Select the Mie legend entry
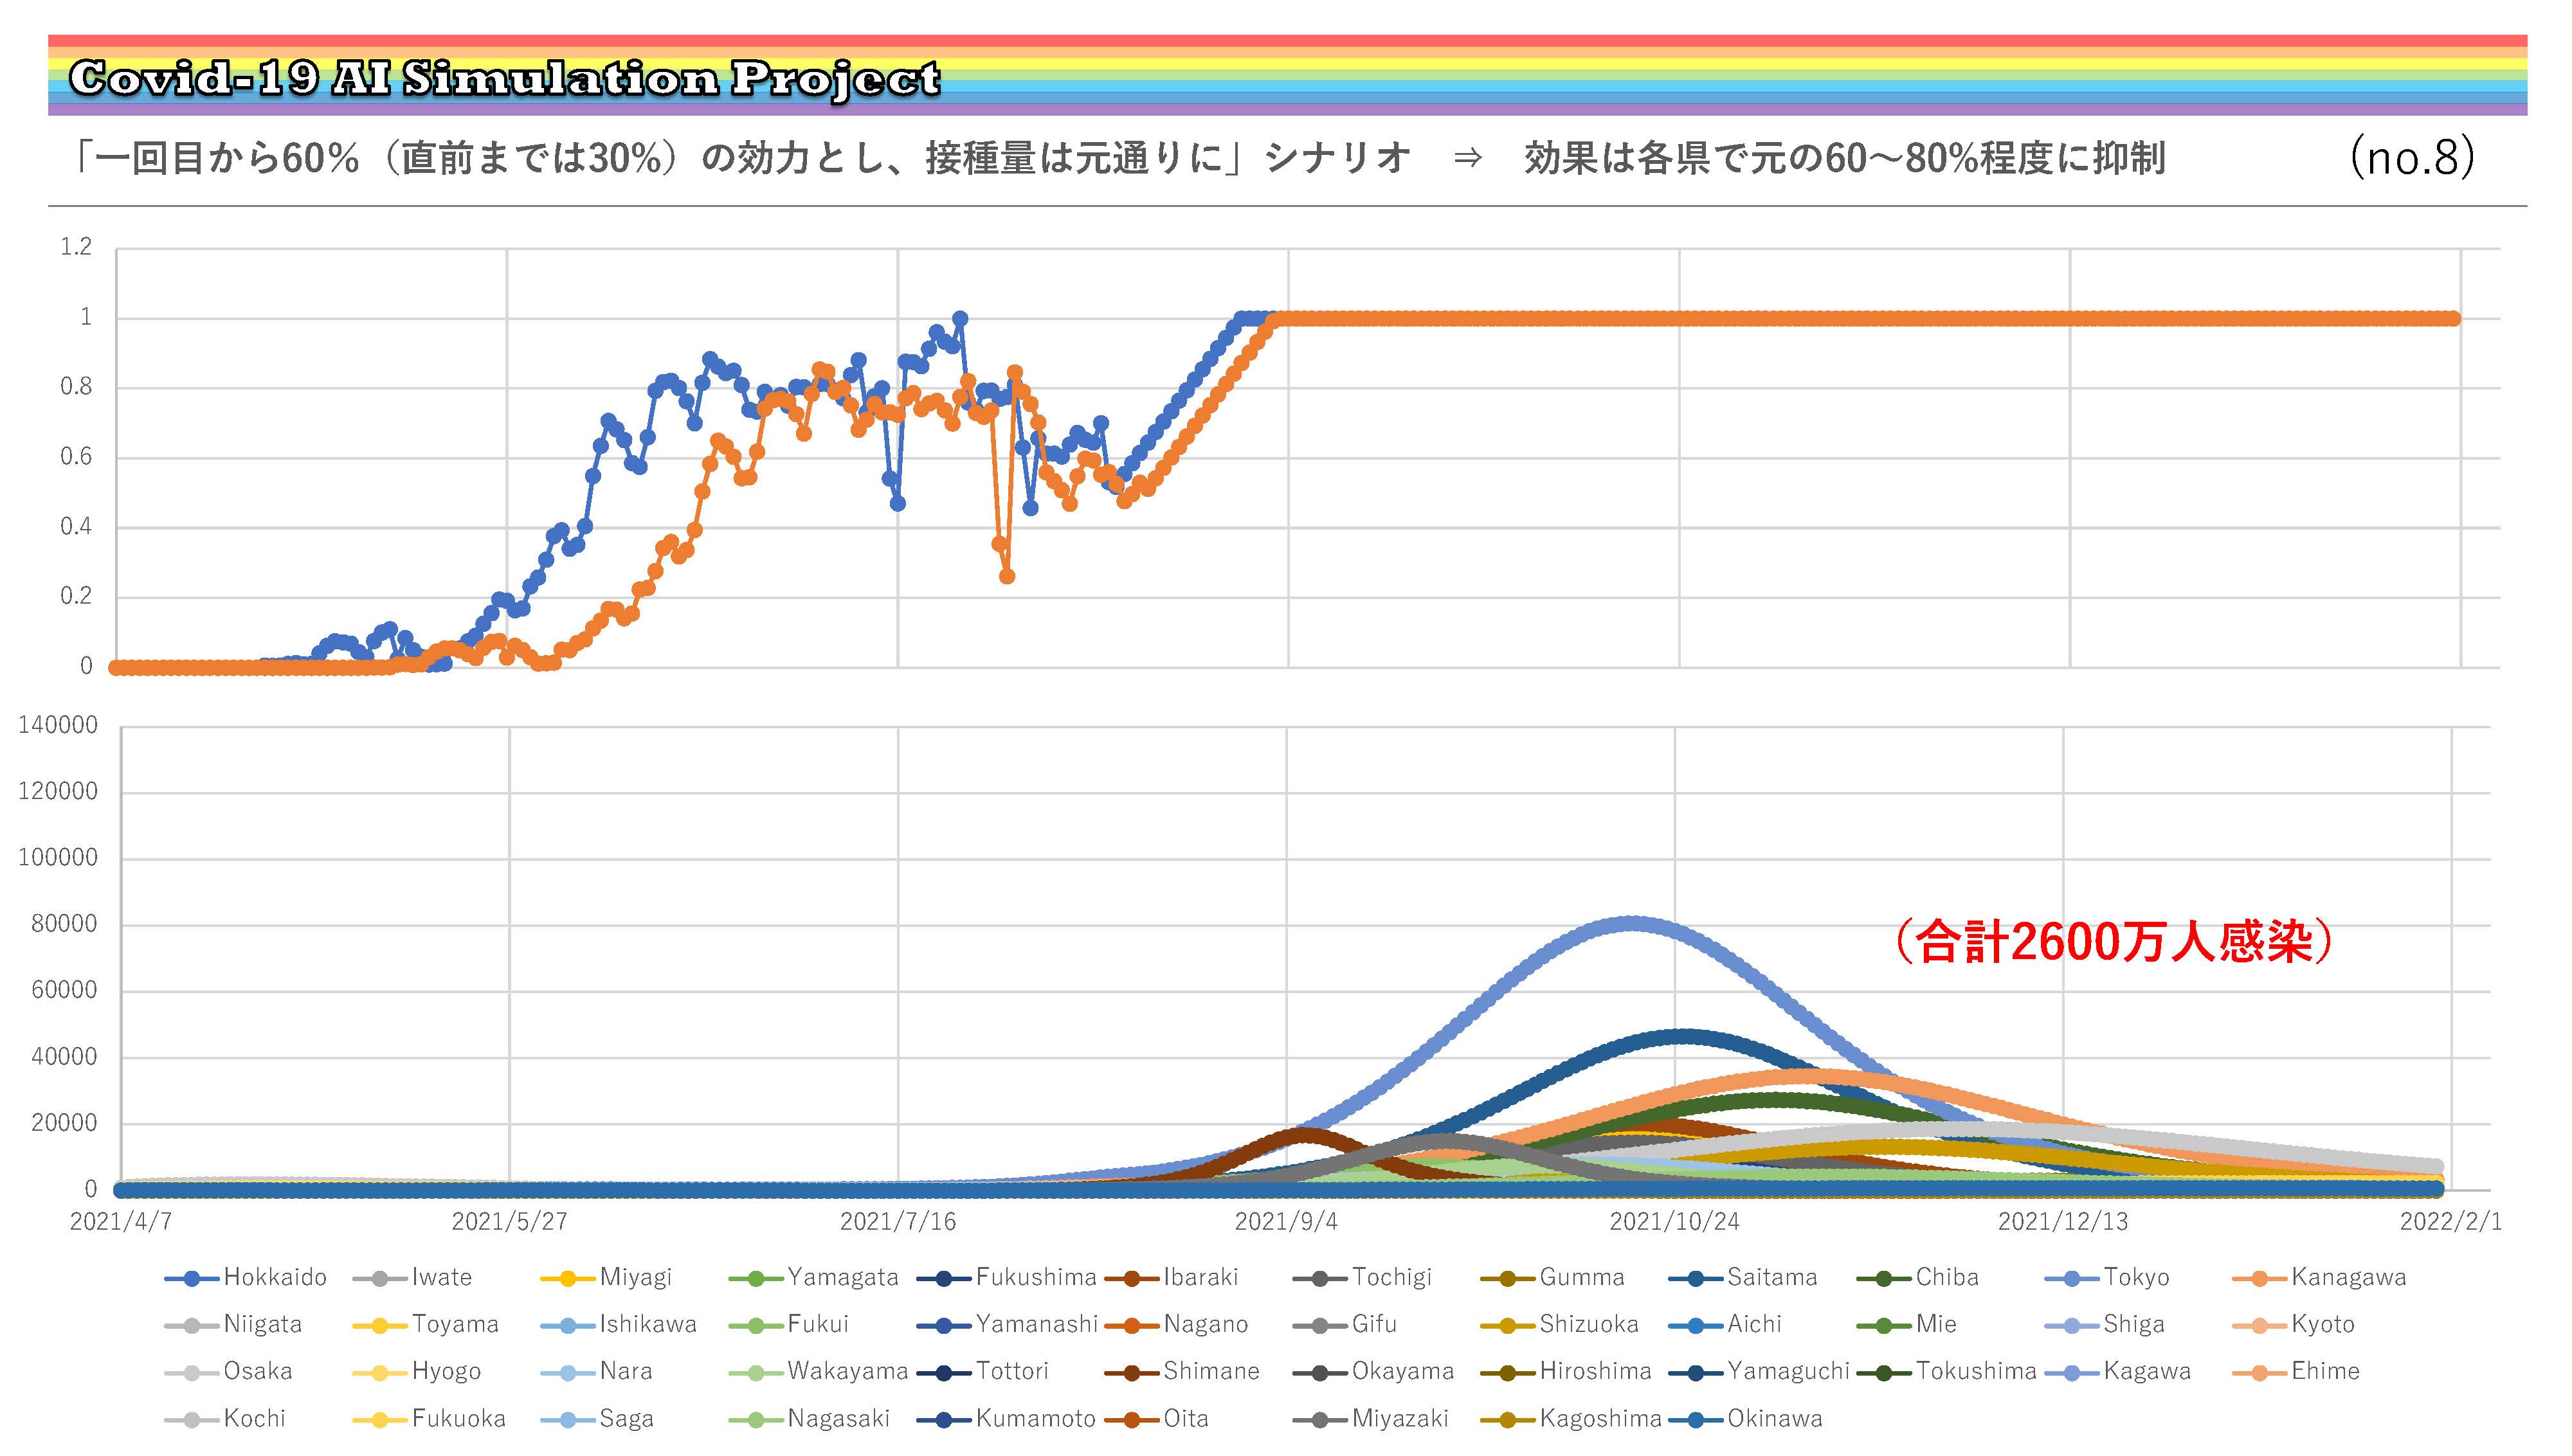Image resolution: width=2572 pixels, height=1456 pixels. coord(1906,1324)
